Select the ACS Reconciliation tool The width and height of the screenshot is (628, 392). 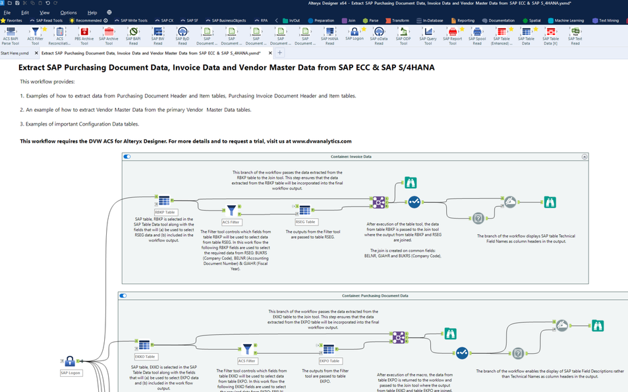click(60, 36)
